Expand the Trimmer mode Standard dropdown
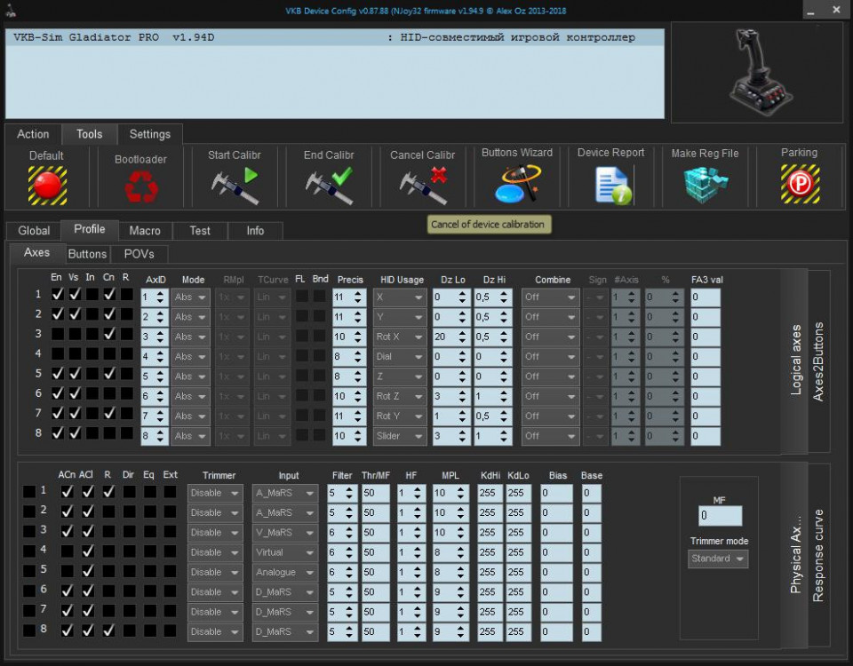Screen dimensions: 853x666 pos(718,559)
